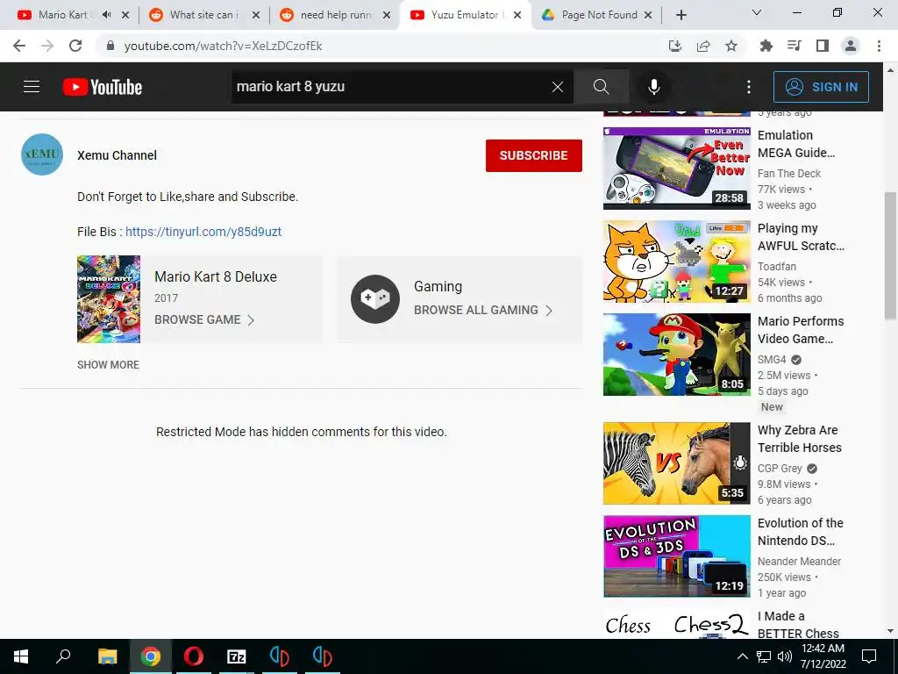Click the magnifier search button
This screenshot has width=898, height=674.
coord(601,87)
